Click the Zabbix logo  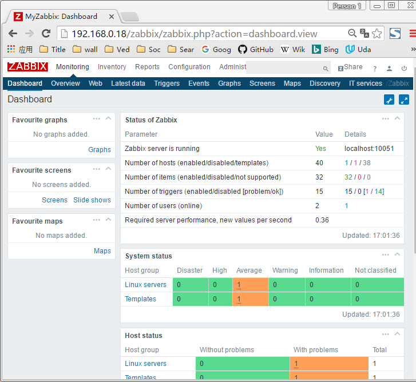27,66
